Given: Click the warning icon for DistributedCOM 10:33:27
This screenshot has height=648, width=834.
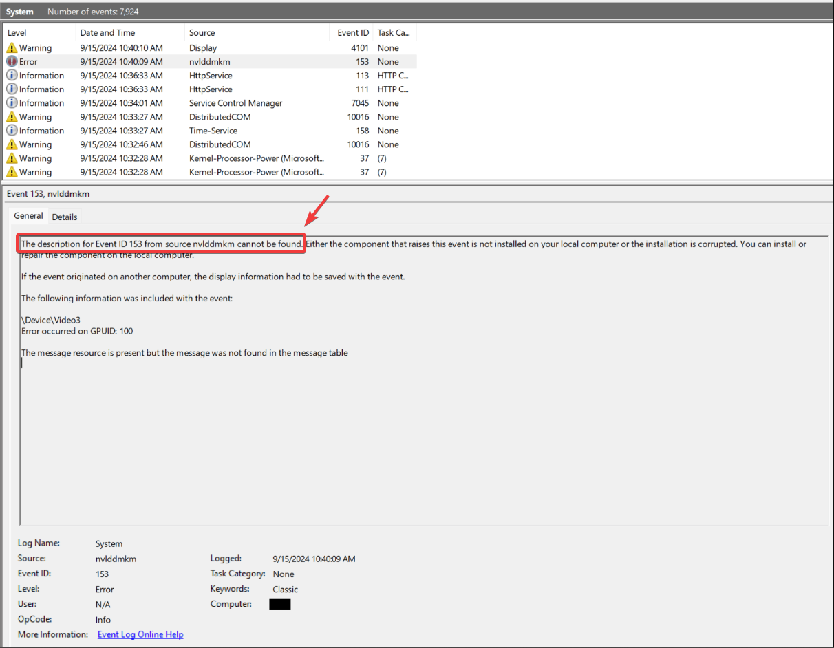Looking at the screenshot, I should pos(12,117).
